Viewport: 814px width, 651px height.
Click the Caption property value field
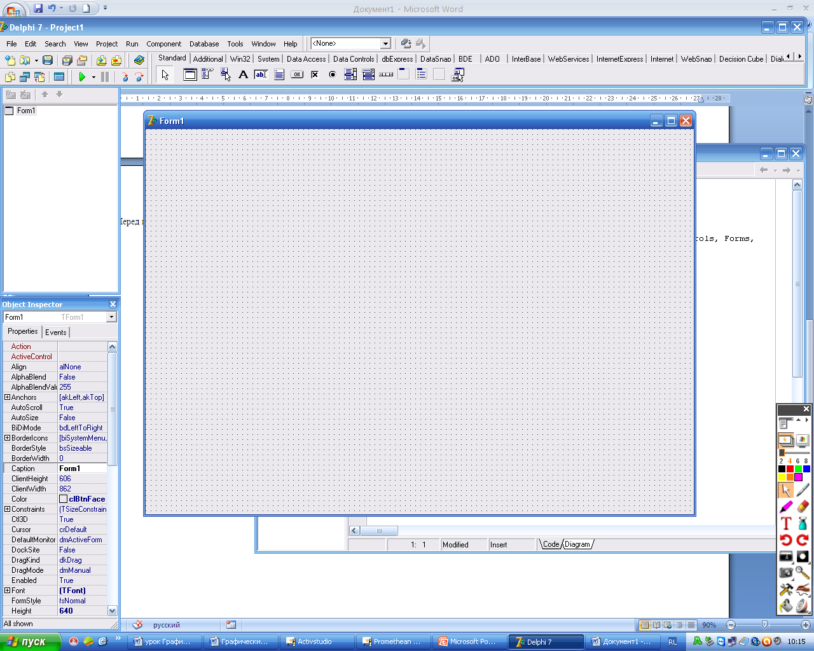point(83,469)
